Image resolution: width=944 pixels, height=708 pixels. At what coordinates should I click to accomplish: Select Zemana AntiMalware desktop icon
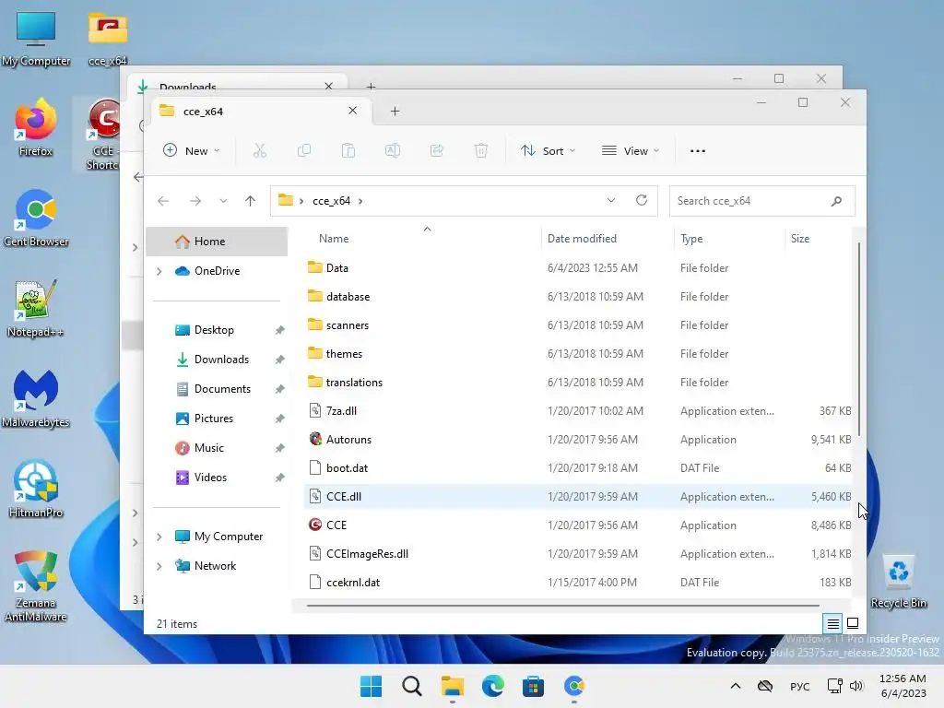click(36, 586)
